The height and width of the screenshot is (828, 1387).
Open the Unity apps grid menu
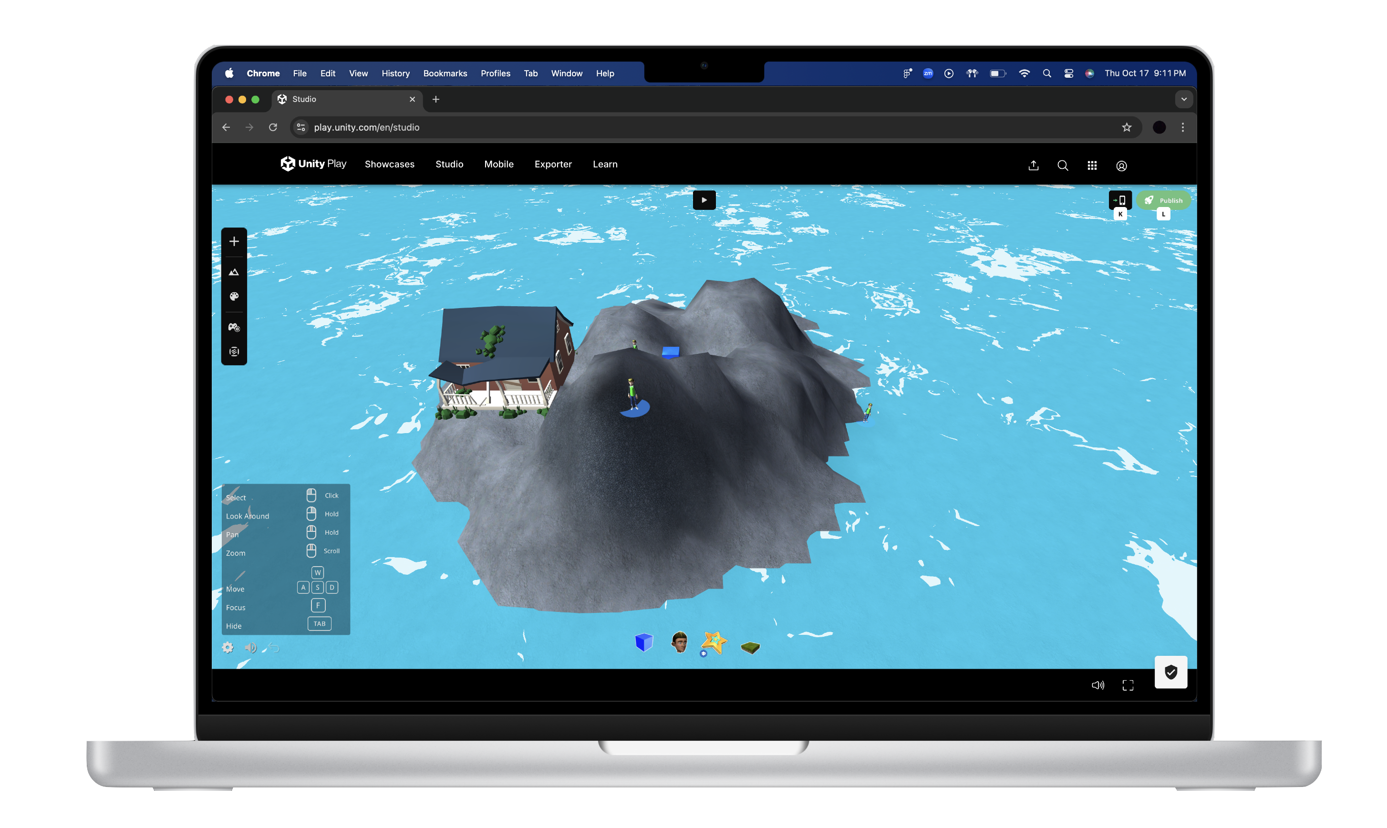pyautogui.click(x=1092, y=166)
